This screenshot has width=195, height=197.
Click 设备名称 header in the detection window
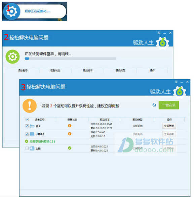click(x=23, y=70)
